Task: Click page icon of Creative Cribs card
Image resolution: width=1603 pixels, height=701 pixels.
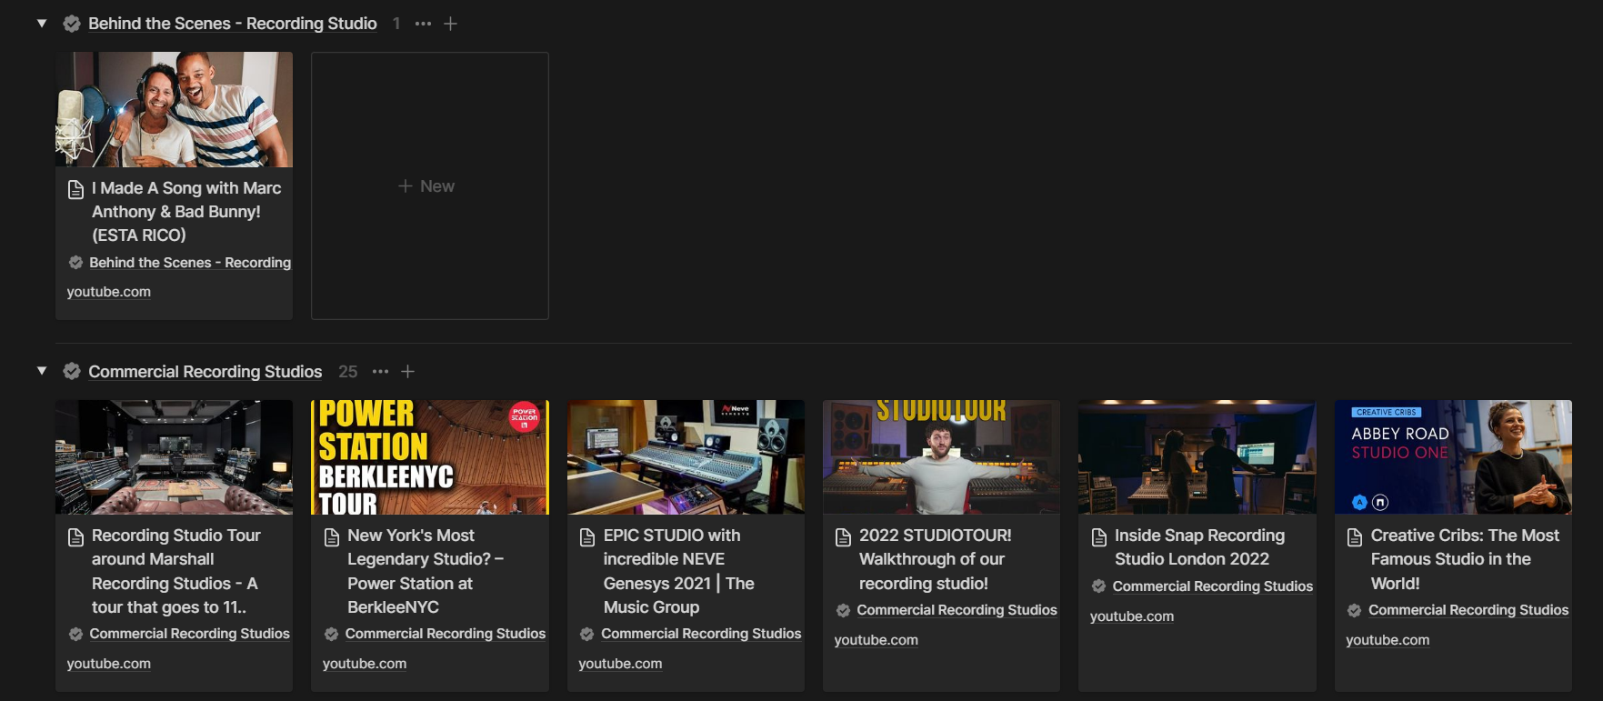Action: [x=1355, y=538]
